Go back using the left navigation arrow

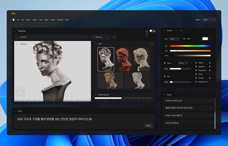[x=16, y=25]
